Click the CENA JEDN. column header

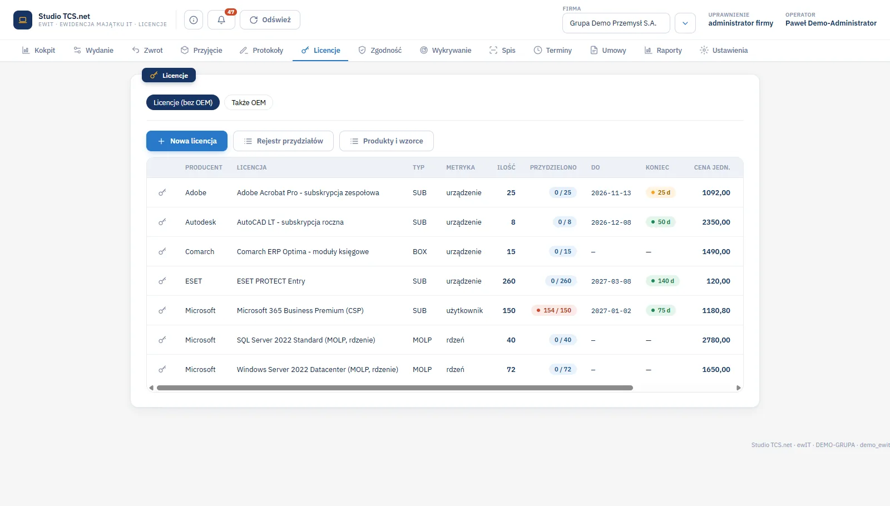(712, 167)
